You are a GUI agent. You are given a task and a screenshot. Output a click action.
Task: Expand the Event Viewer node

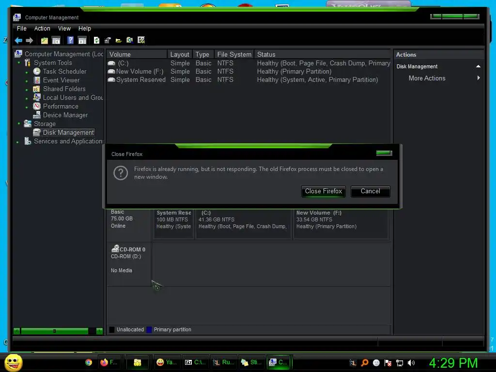point(27,81)
